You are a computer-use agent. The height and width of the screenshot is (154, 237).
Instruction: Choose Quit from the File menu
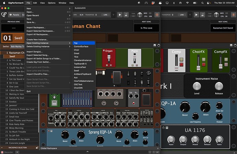tap(48, 91)
